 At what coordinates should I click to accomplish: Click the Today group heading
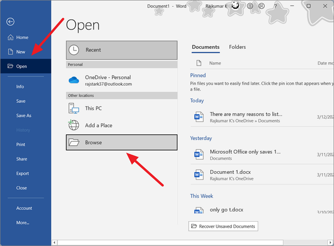[197, 101]
